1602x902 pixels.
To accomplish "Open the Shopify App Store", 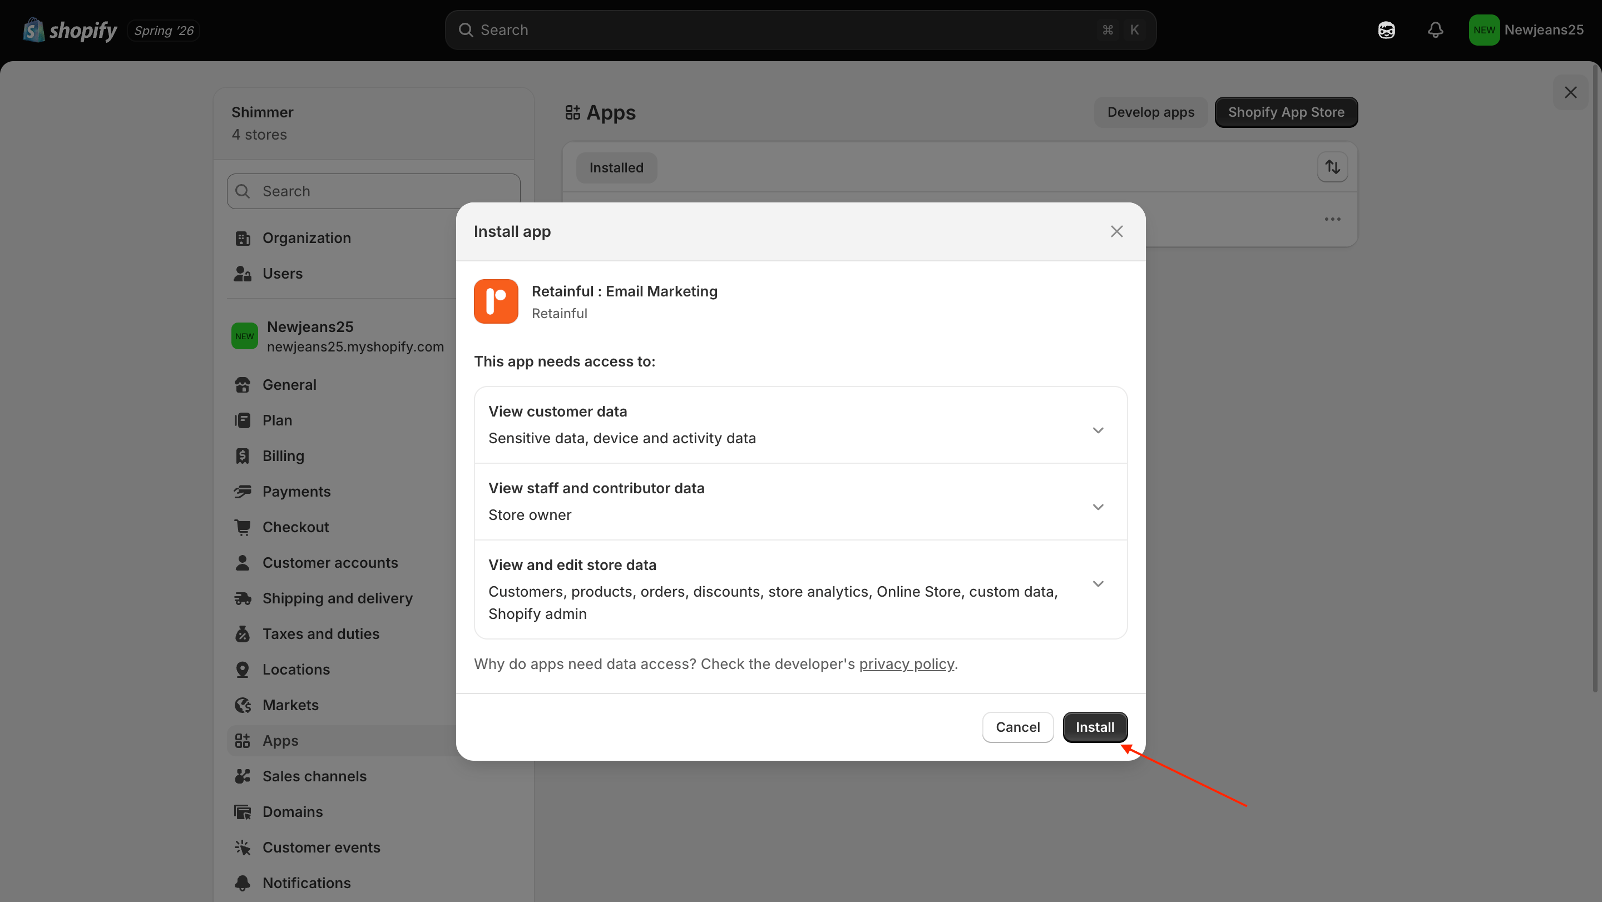I will (x=1286, y=112).
